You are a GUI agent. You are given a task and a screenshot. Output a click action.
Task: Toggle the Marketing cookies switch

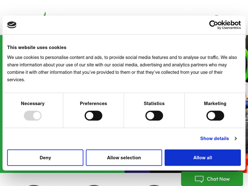click(215, 116)
